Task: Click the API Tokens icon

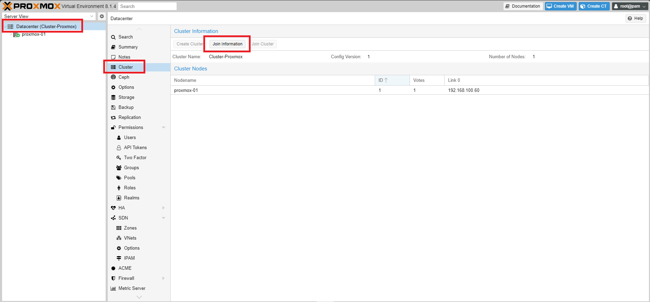Action: tap(119, 148)
